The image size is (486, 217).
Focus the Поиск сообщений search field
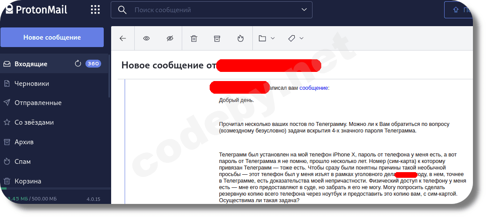pyautogui.click(x=211, y=10)
